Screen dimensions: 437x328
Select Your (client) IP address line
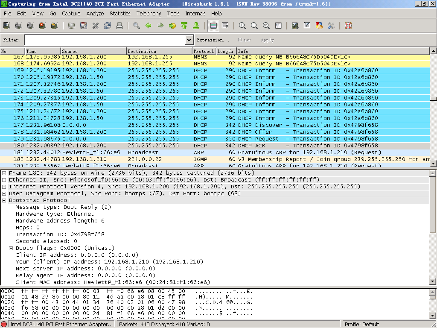coord(109,262)
